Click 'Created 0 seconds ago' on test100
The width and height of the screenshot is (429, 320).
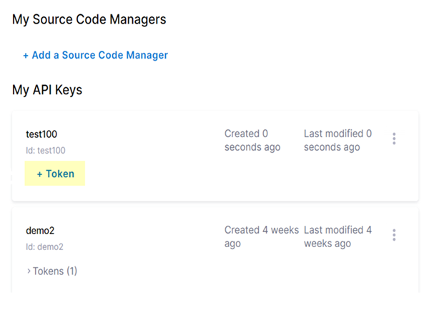(252, 140)
